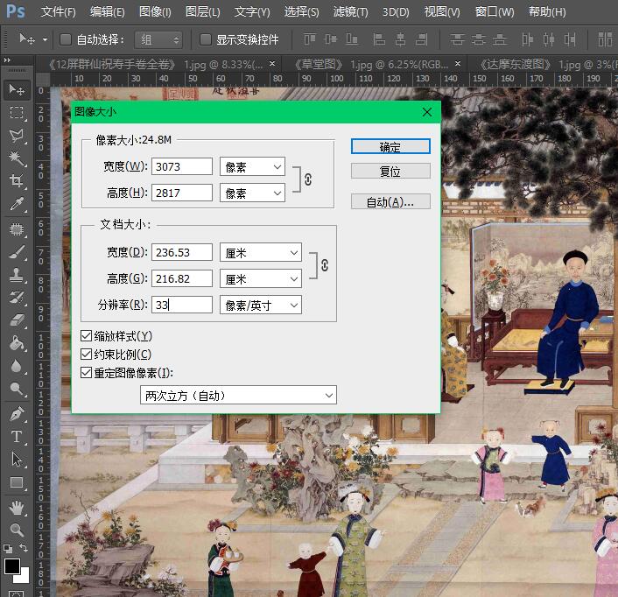
Task: Click resolution field showing 33
Action: [x=182, y=305]
